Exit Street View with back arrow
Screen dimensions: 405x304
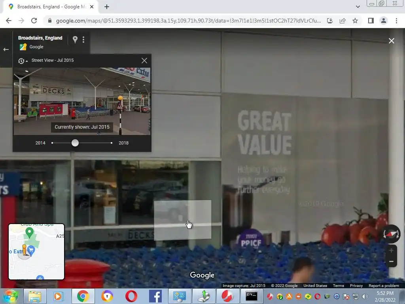6,49
